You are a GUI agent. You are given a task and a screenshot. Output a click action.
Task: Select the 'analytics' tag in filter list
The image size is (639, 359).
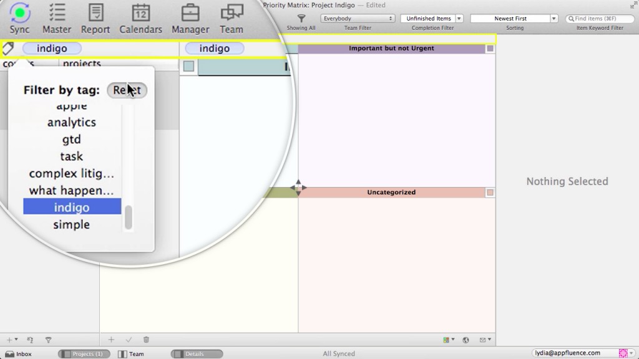click(x=72, y=122)
